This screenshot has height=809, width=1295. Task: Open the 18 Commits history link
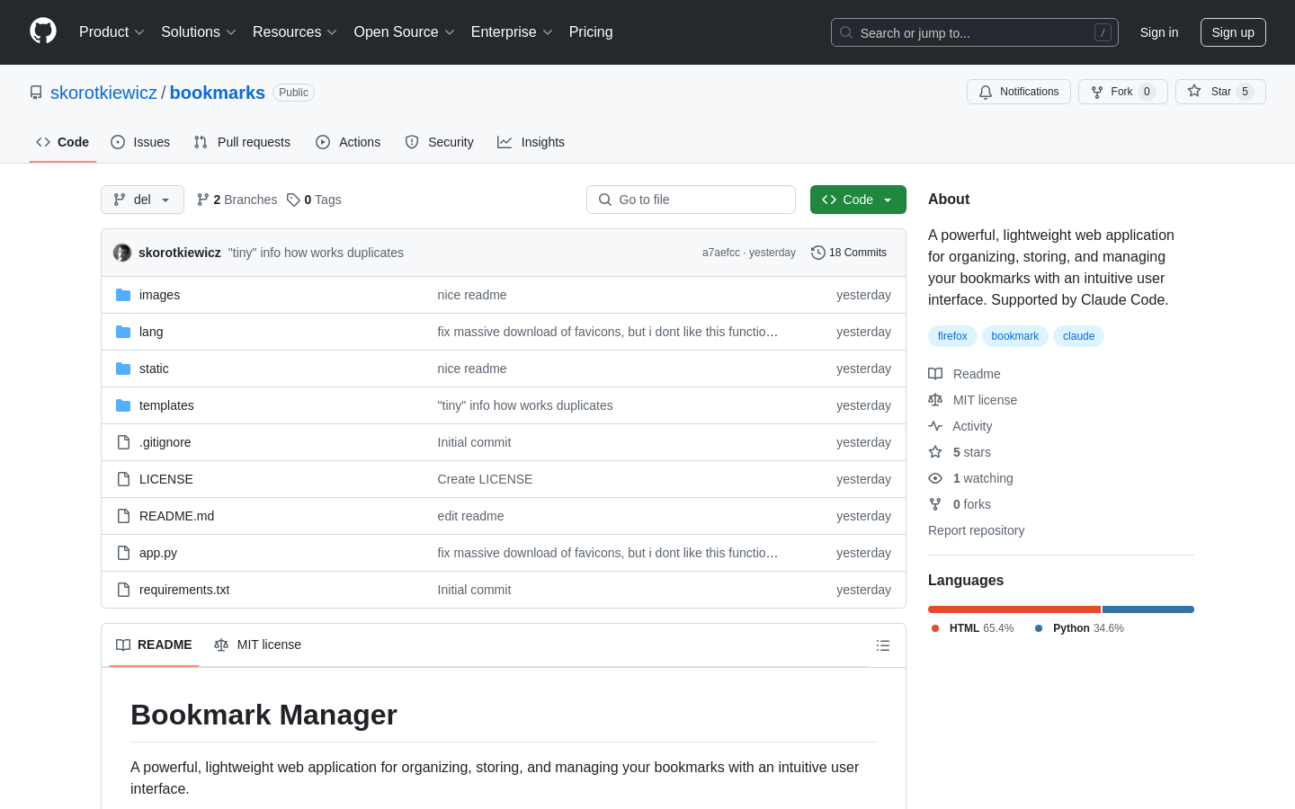point(849,253)
